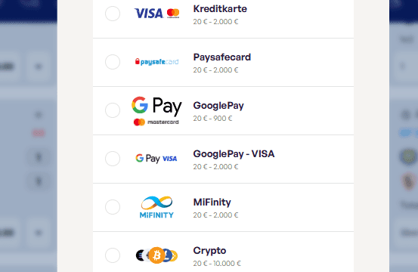Click the GooglePay - VISA label text

(234, 154)
